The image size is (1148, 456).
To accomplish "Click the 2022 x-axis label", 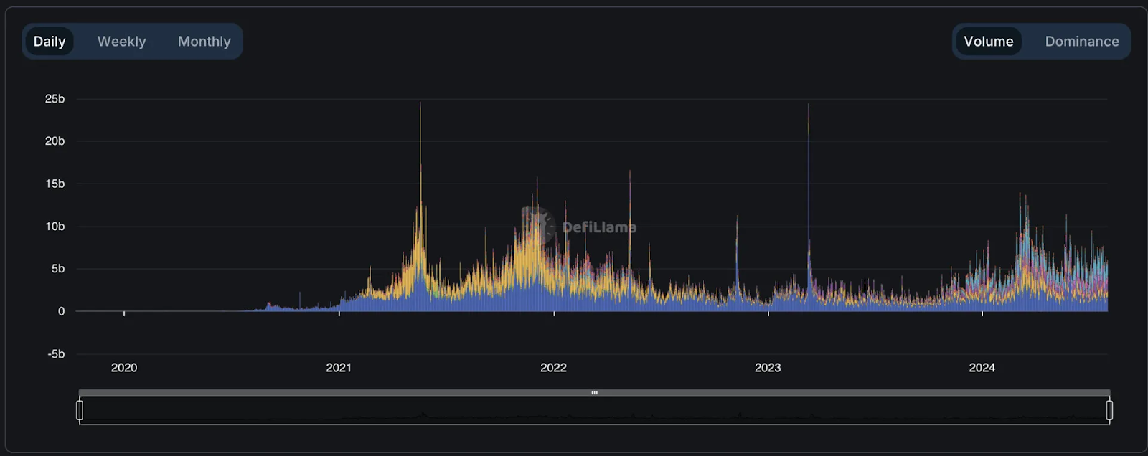I will pos(553,368).
